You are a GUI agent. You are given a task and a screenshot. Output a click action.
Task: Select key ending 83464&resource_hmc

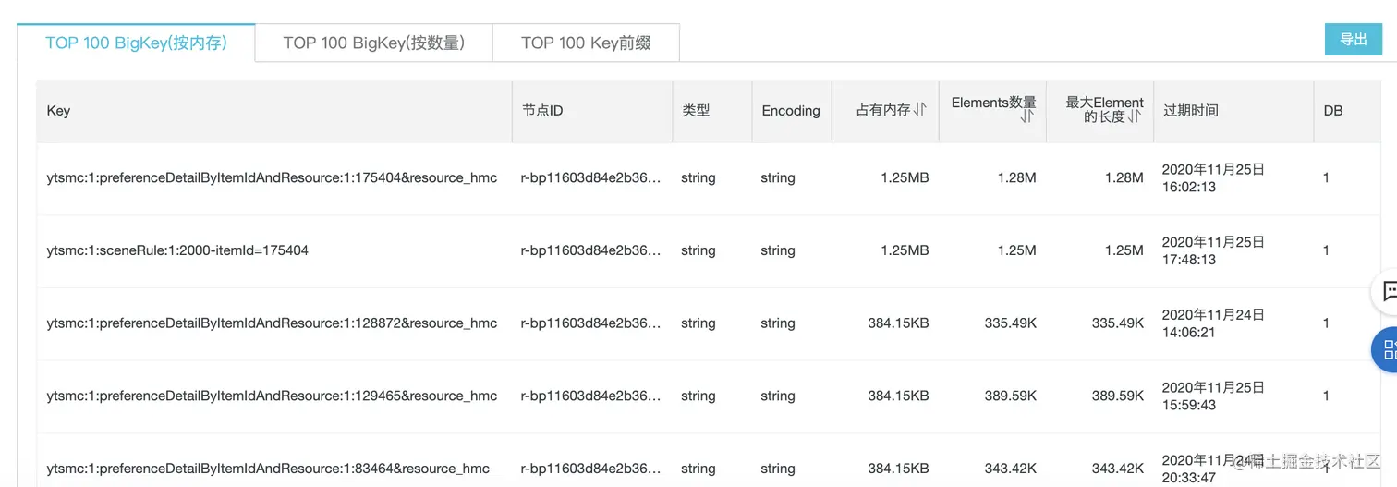268,469
